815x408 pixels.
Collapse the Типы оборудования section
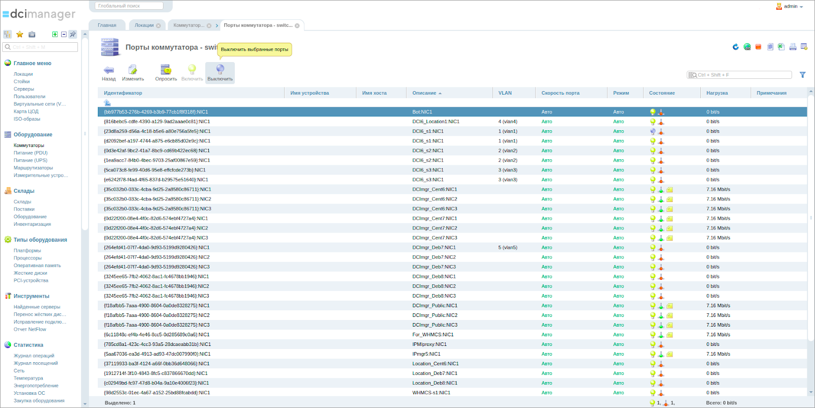[40, 240]
